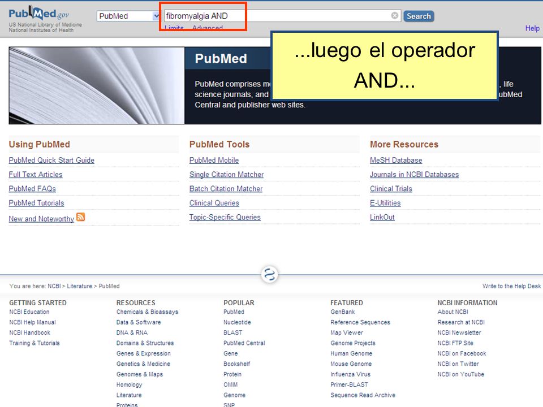Open Clinical Trials link
Viewport: 543px width, 407px height.
point(391,189)
